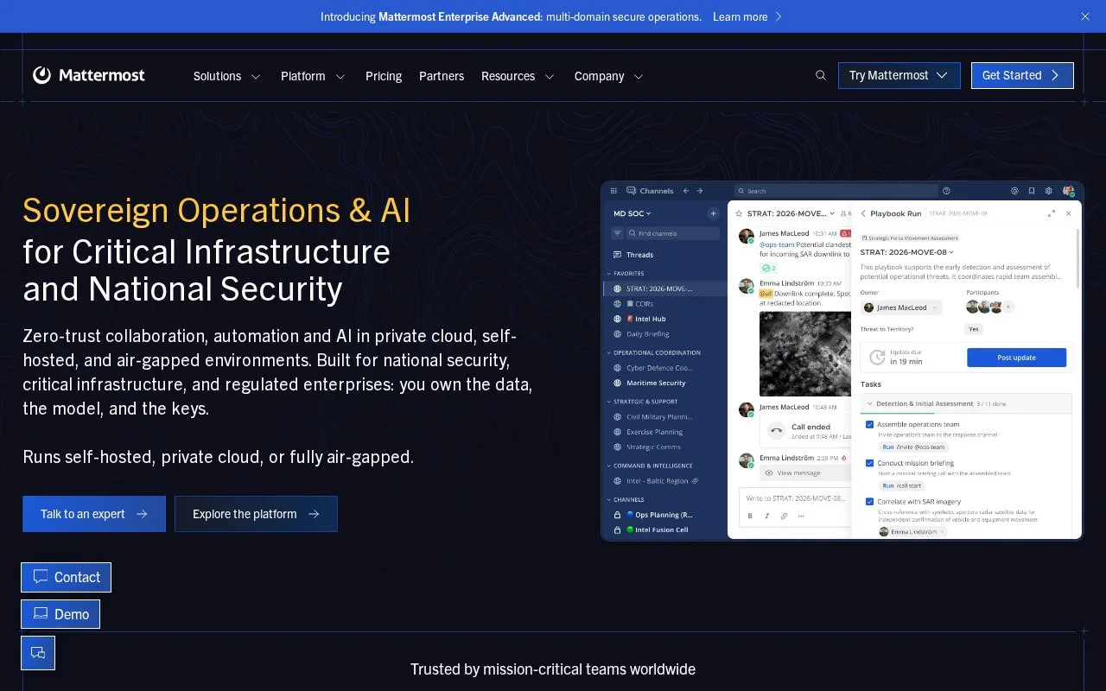This screenshot has height=691, width=1106.
Task: Click the Playbook Run panel scrollbar
Action: (1077, 257)
